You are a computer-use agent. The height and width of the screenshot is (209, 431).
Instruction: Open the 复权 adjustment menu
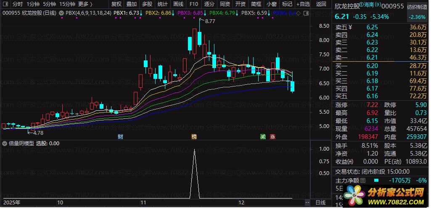[116, 4]
